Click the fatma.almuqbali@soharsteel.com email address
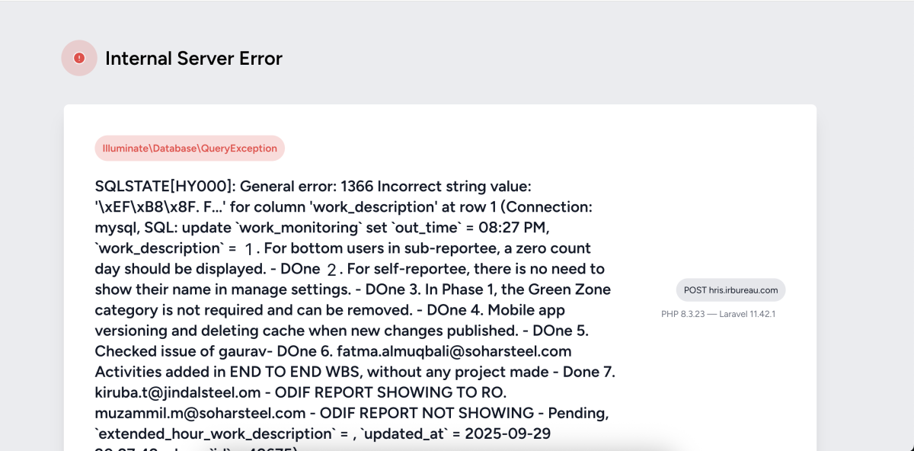 pyautogui.click(x=454, y=351)
